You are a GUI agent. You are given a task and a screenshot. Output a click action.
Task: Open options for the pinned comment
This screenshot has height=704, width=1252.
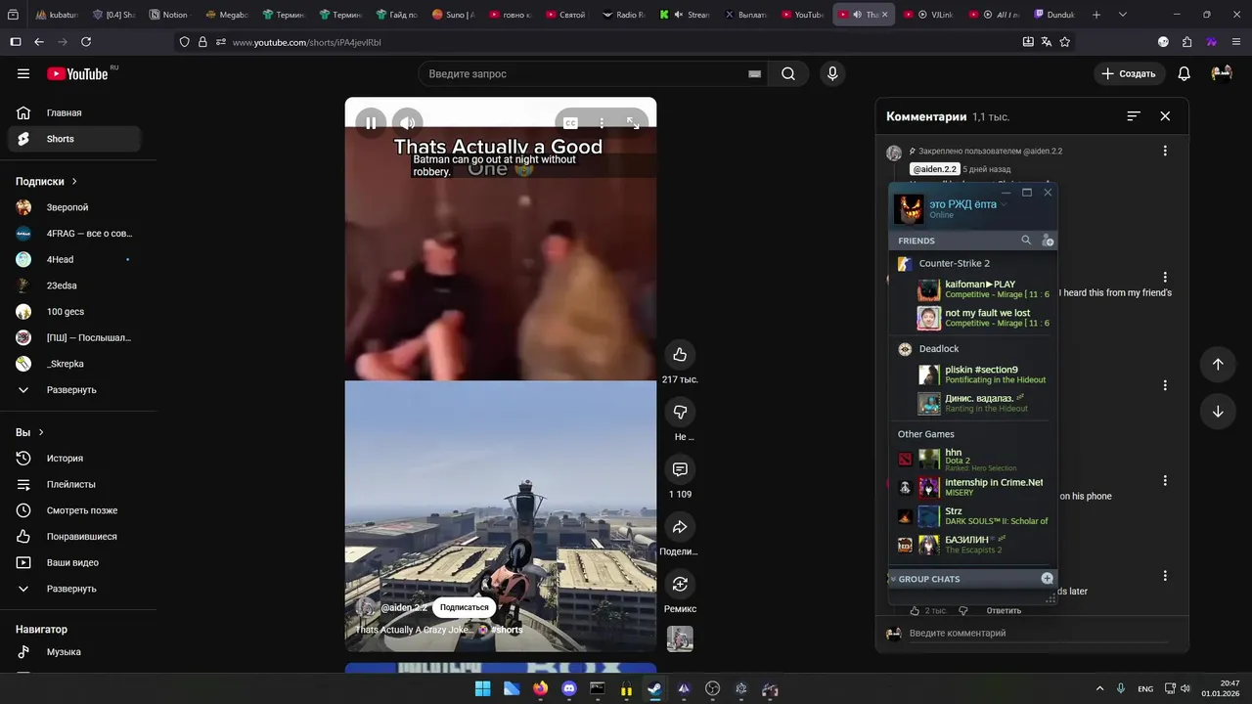click(1165, 151)
